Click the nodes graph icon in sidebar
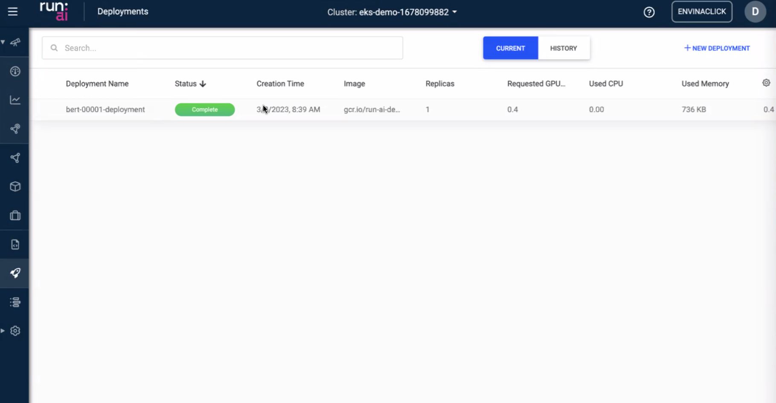 point(15,158)
